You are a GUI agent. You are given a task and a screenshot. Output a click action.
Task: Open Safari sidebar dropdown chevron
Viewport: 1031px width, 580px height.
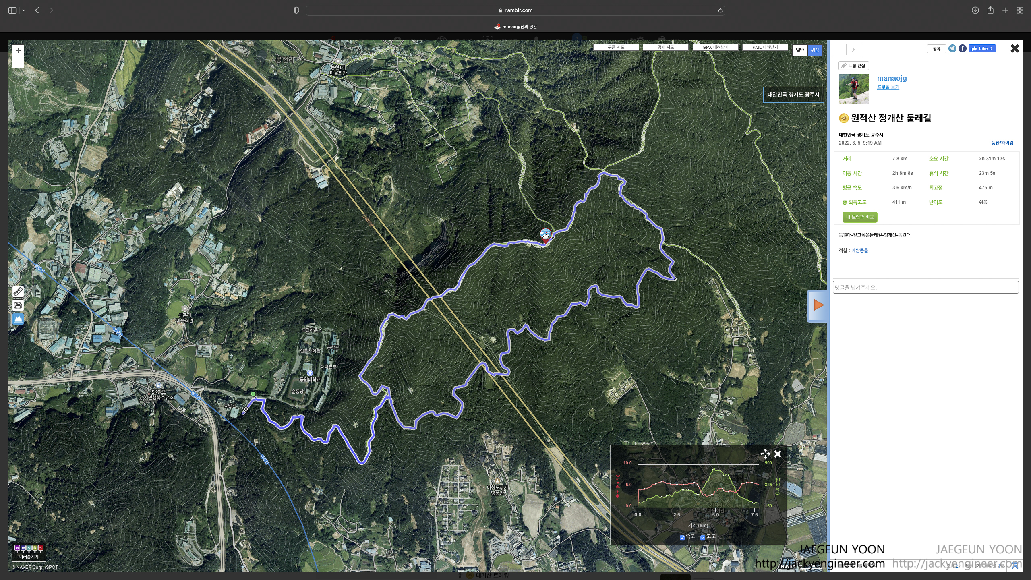click(23, 10)
